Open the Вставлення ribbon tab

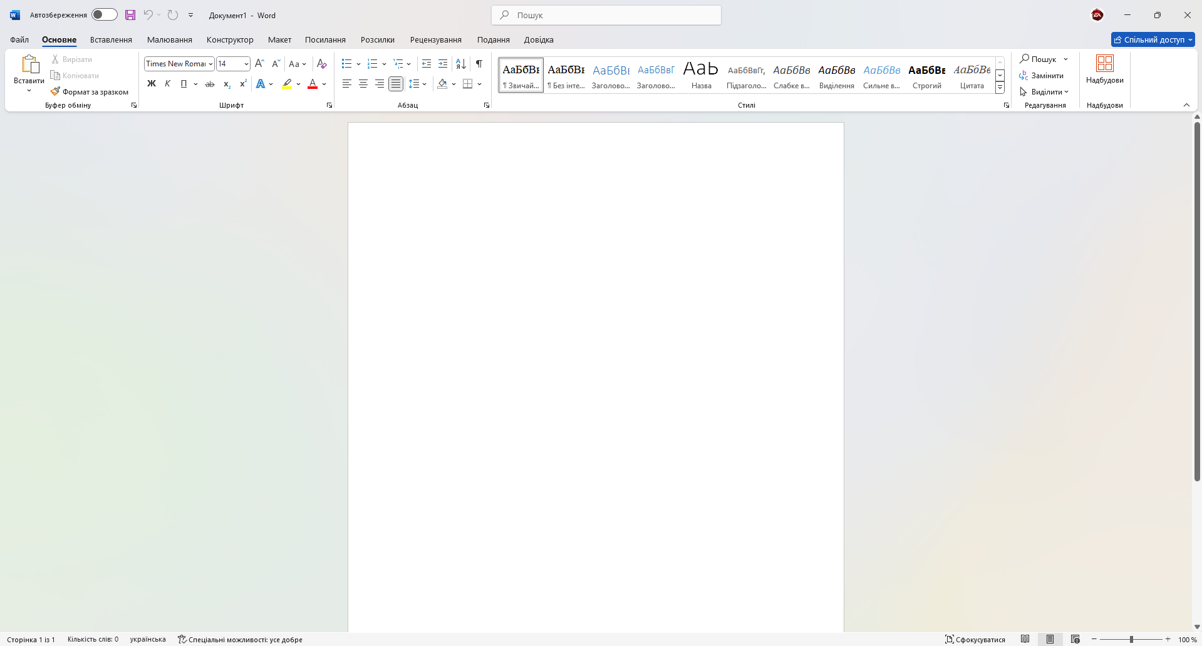[x=111, y=39]
